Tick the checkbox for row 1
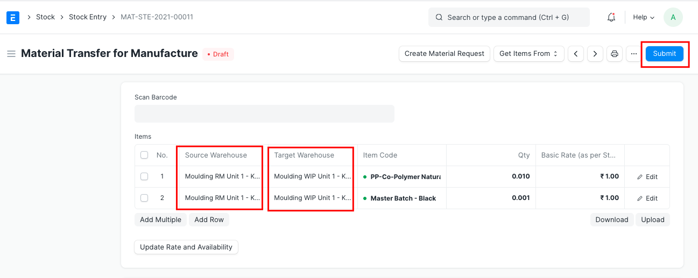This screenshot has height=278, width=698. click(144, 176)
